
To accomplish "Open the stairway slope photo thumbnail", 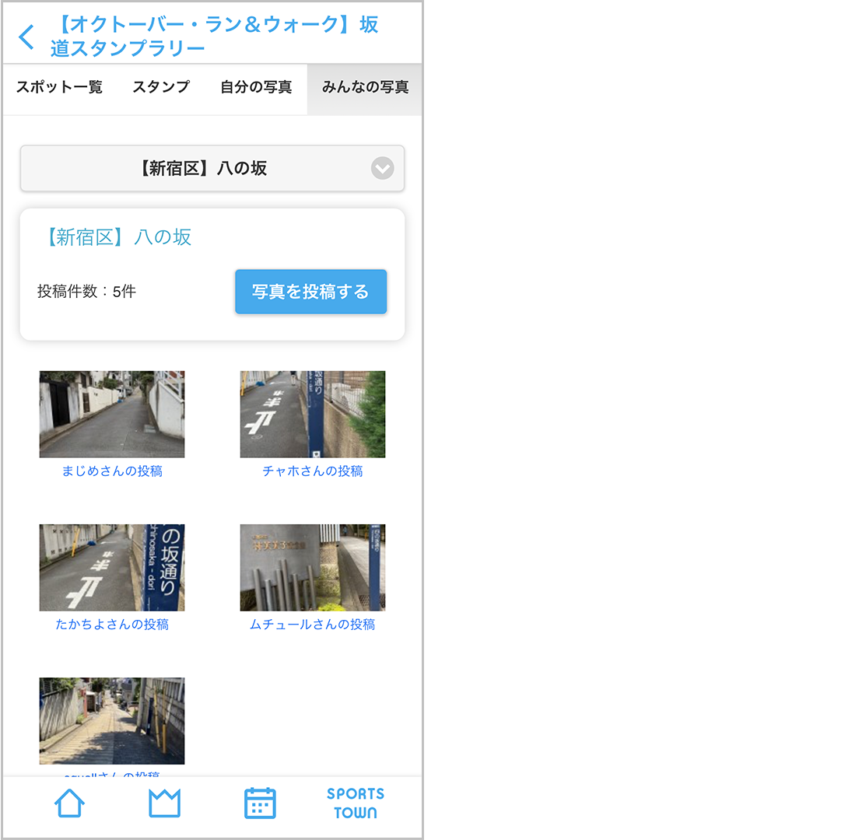I will (x=112, y=721).
